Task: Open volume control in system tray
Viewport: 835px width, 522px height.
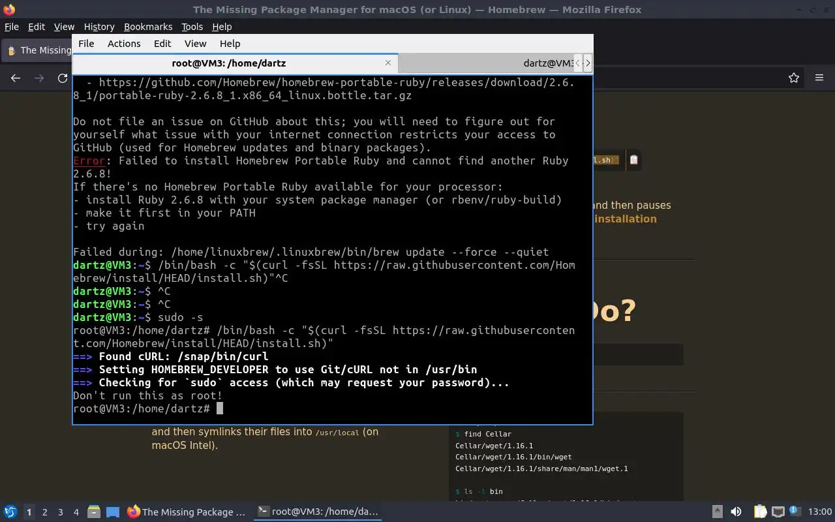Action: pyautogui.click(x=736, y=512)
